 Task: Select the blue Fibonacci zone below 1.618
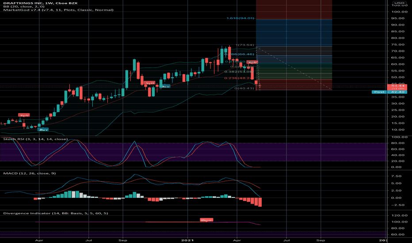pyautogui.click(x=294, y=33)
